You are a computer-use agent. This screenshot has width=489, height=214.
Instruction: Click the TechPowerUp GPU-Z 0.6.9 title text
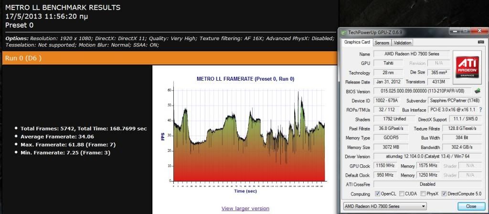[375, 32]
